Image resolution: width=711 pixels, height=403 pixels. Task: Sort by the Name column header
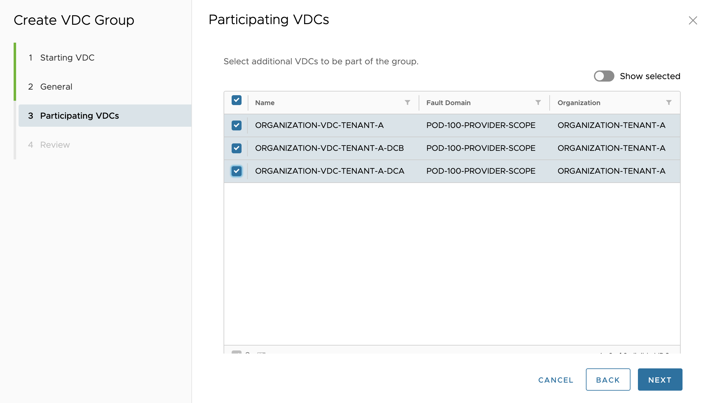point(265,103)
